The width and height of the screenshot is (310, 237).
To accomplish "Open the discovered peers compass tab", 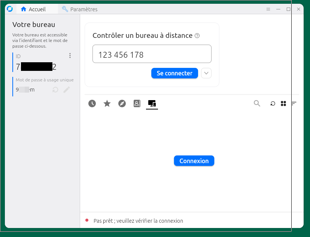I will click(122, 103).
